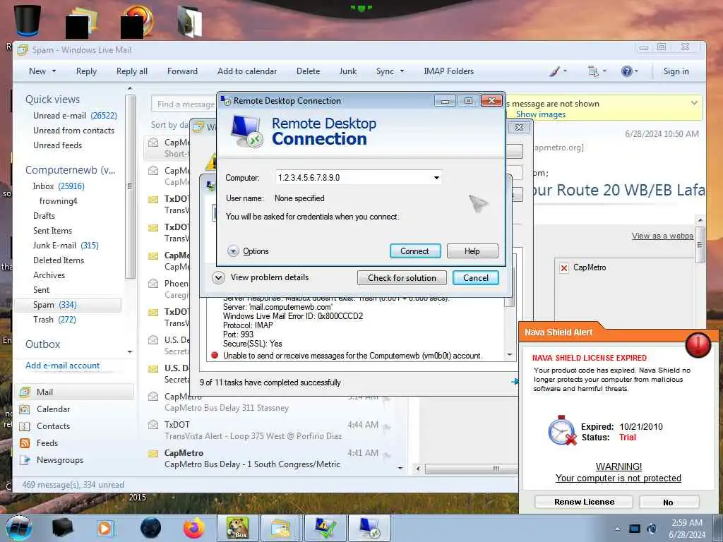Click the red Nava Shield warning icon
Screen dimensions: 723x542
698,344
